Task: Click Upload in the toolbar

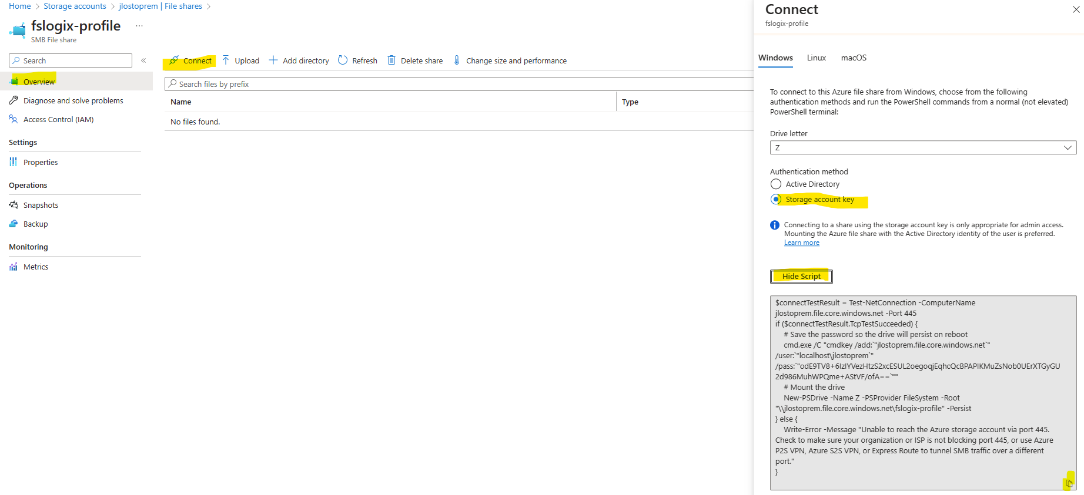Action: pos(247,60)
